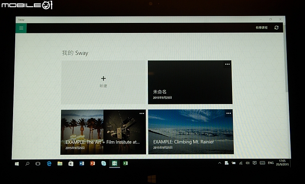Open the volume control tray icon

coord(247,163)
